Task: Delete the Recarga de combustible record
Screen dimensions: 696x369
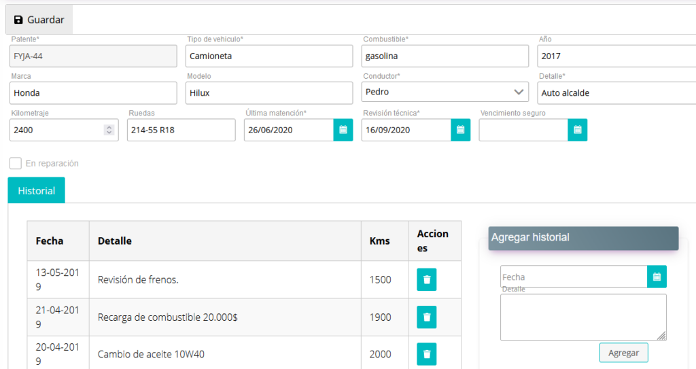Action: click(x=427, y=317)
